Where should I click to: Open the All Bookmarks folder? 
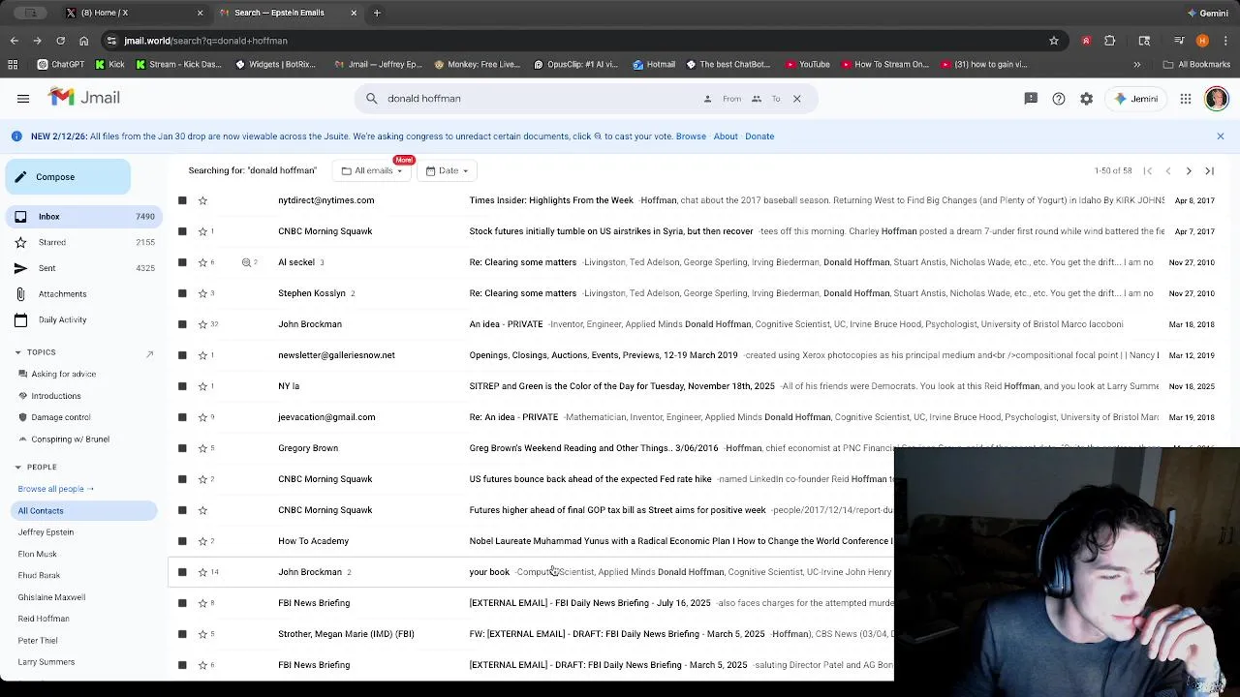[1196, 65]
